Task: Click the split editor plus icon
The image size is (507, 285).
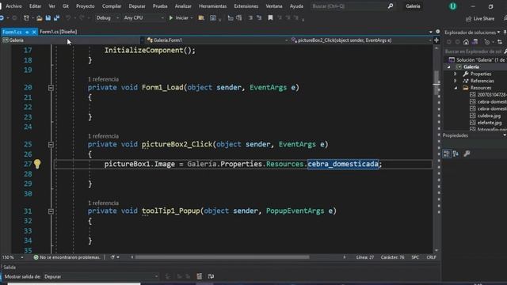Action: click(x=436, y=40)
